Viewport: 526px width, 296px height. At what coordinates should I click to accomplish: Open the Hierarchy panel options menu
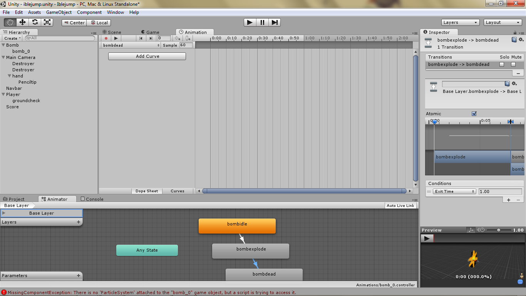point(94,34)
